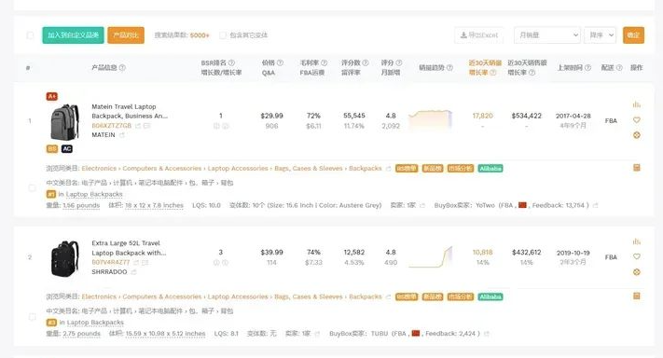The width and height of the screenshot is (663, 358).
Task: Open ASIN link B07V4R4Z77
Action: pos(111,263)
